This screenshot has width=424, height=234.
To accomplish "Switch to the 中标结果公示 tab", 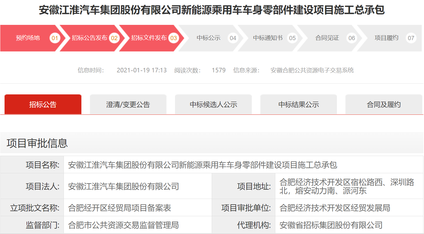I will point(298,105).
